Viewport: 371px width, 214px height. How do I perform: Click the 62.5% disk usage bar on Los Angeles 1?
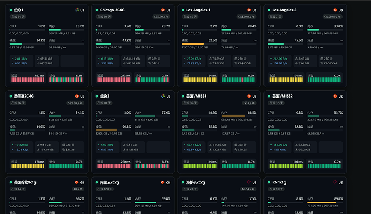coord(199,44)
